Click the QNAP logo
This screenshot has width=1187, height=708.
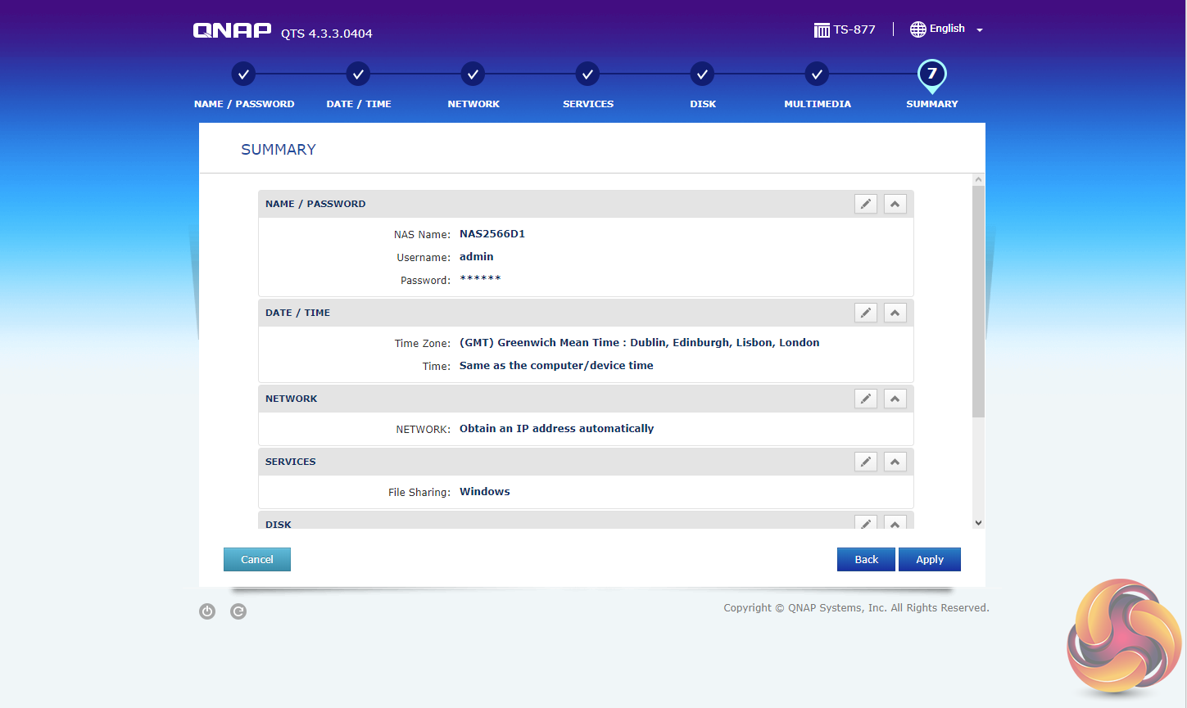pos(232,30)
